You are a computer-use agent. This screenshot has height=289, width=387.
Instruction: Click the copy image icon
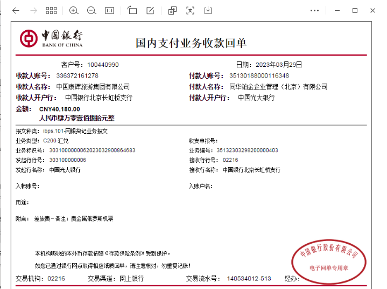pos(172,10)
